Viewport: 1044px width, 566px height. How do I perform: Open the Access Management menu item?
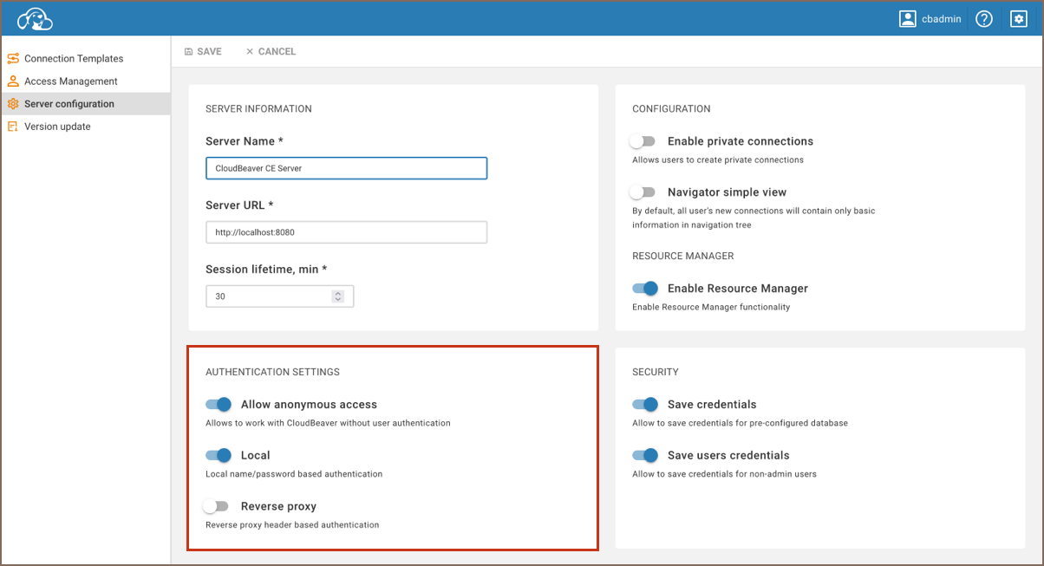point(70,81)
